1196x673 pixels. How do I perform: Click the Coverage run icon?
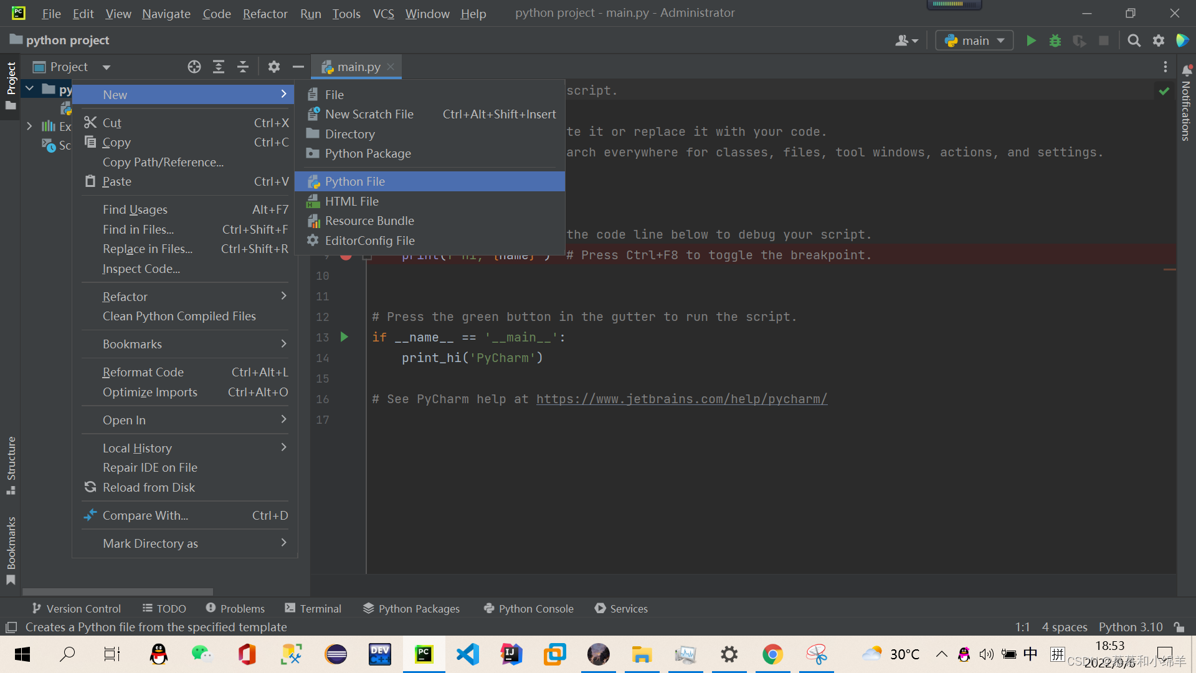1078,39
